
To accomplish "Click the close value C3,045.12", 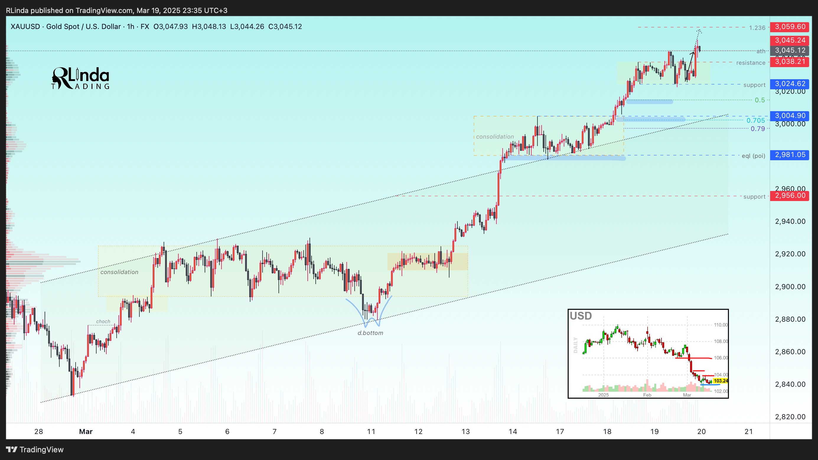I will 285,26.
